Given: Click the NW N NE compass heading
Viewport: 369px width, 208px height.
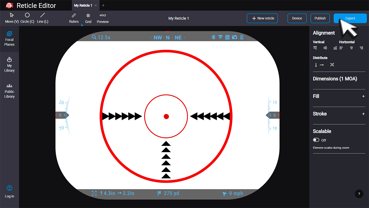Looking at the screenshot, I should [167, 38].
